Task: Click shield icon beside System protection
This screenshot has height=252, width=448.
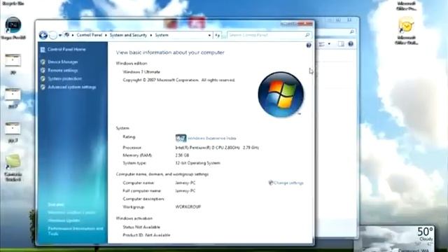Action: point(43,78)
